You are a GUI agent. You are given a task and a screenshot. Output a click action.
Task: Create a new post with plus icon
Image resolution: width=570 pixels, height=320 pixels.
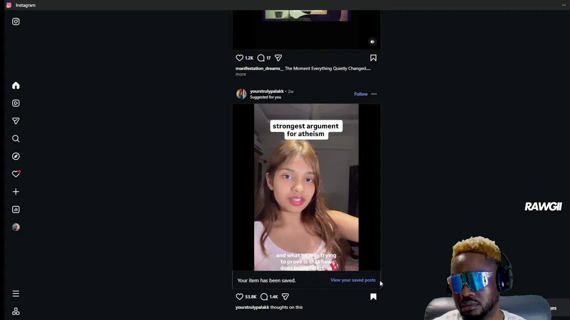(16, 192)
